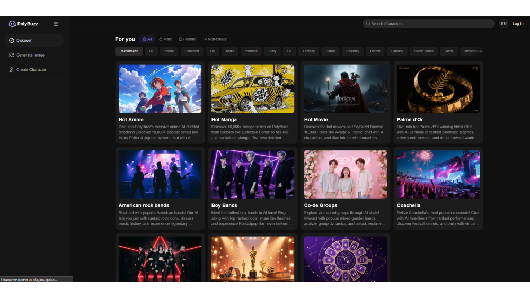Select the Non-binary gender filter
Image resolution: width=530 pixels, height=298 pixels.
coord(215,39)
